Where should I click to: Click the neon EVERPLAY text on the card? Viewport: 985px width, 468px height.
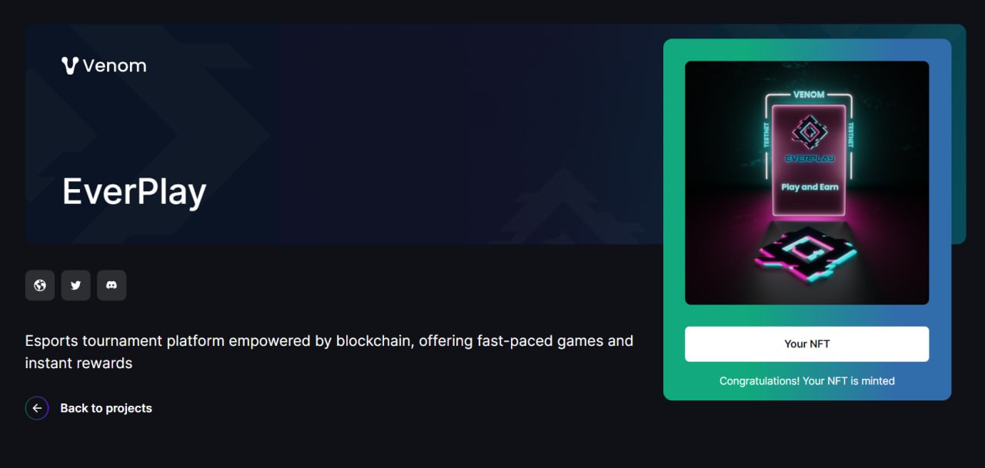point(809,158)
